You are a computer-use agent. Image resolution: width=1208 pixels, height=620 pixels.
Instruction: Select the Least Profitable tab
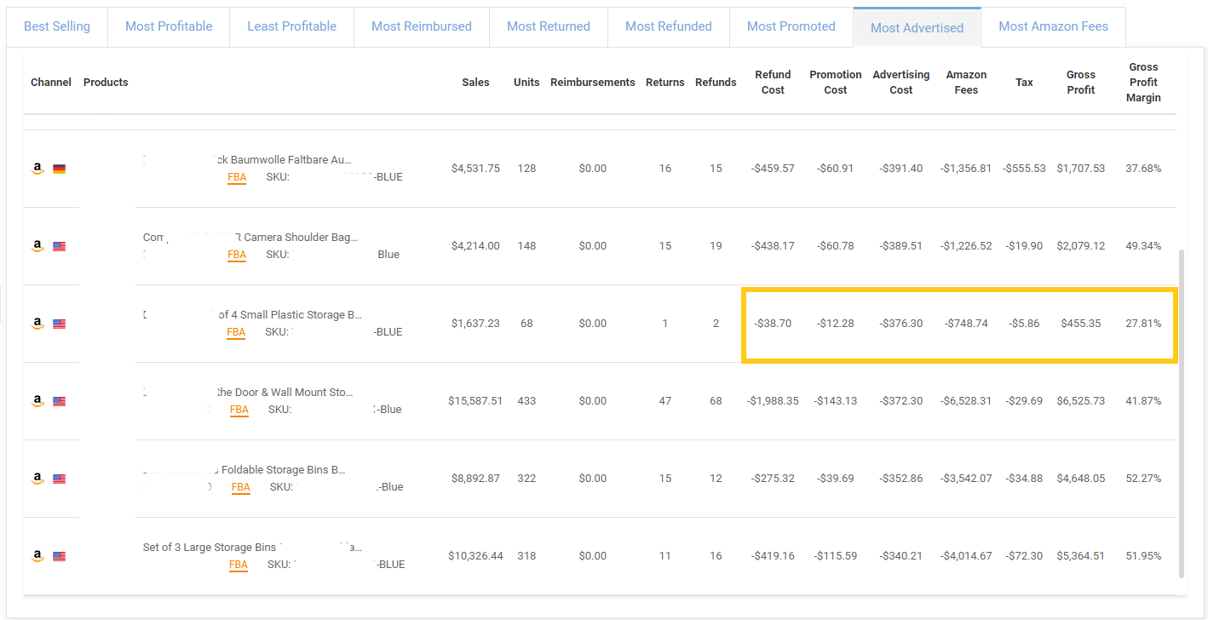pos(292,26)
